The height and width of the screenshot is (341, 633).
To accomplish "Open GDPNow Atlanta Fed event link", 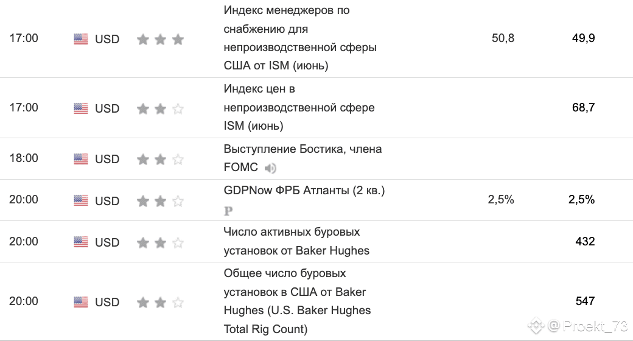I will click(x=304, y=191).
